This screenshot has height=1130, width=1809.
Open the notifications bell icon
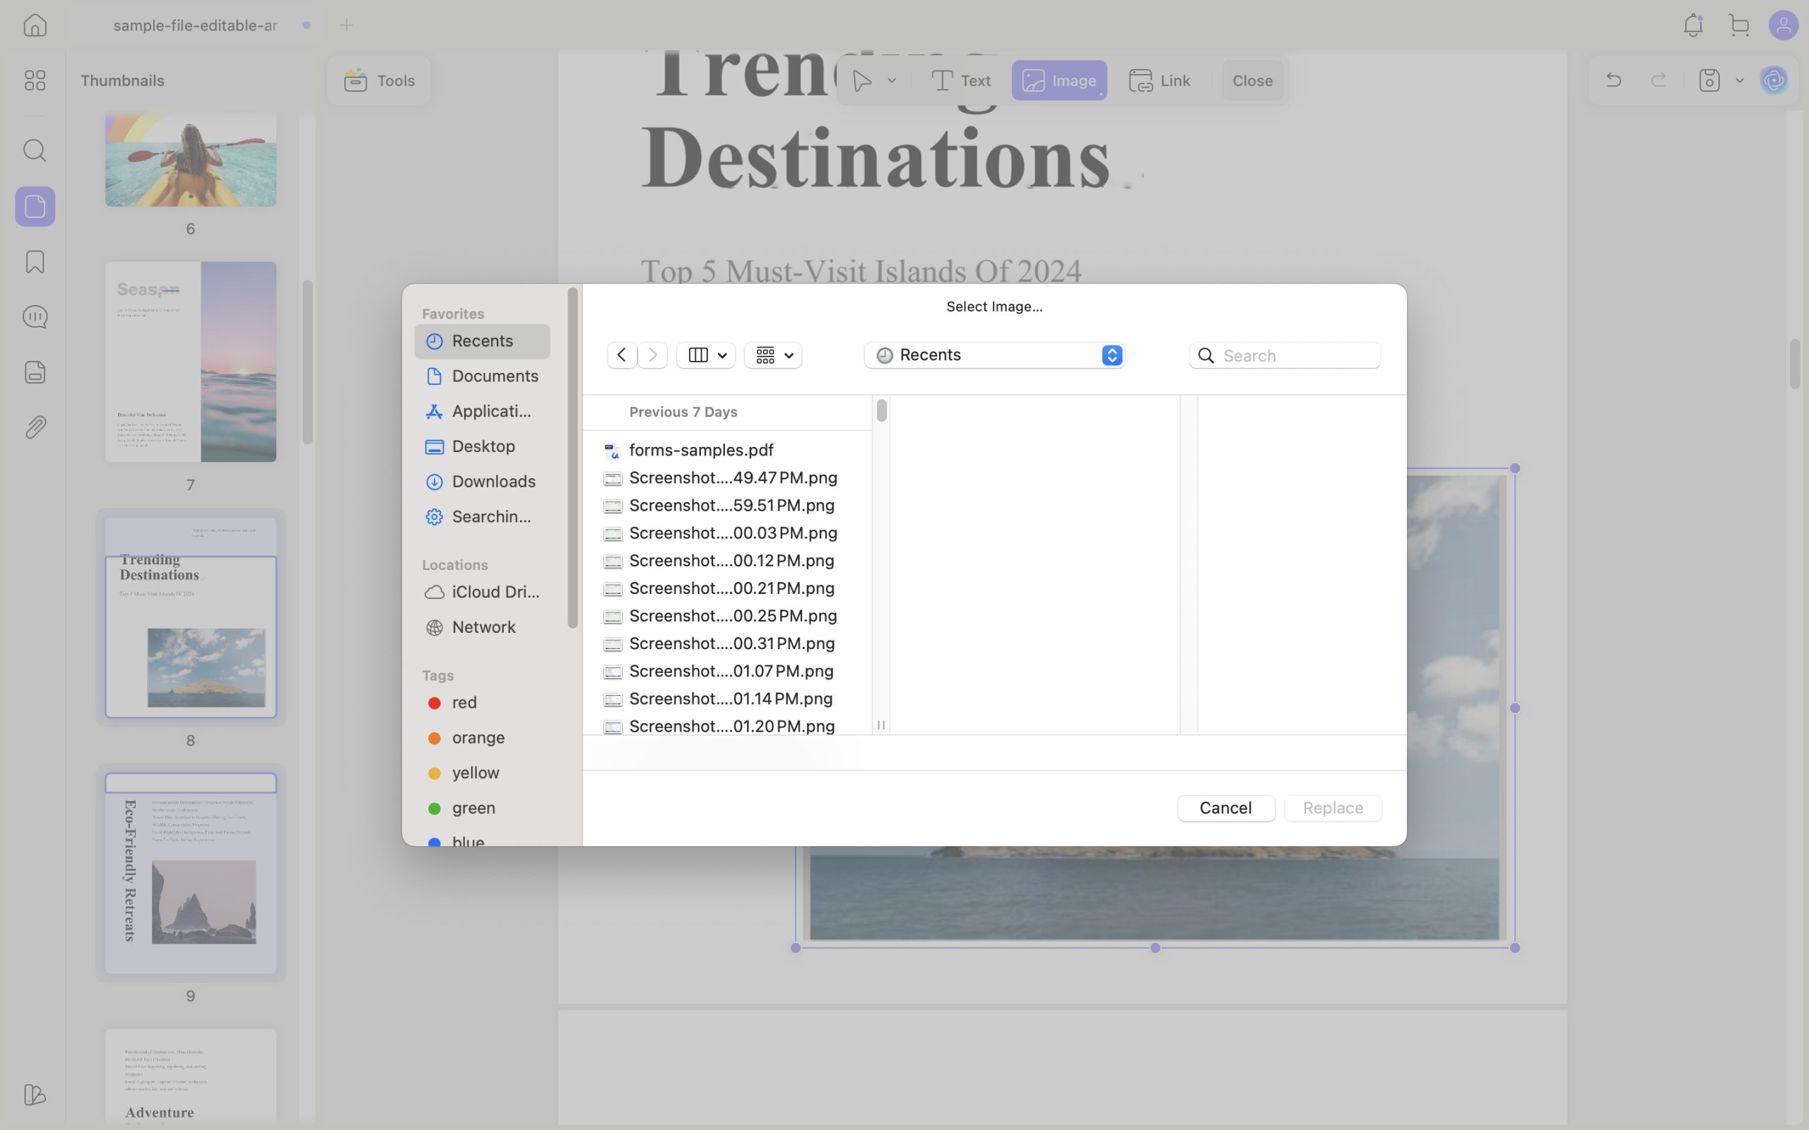[1693, 25]
